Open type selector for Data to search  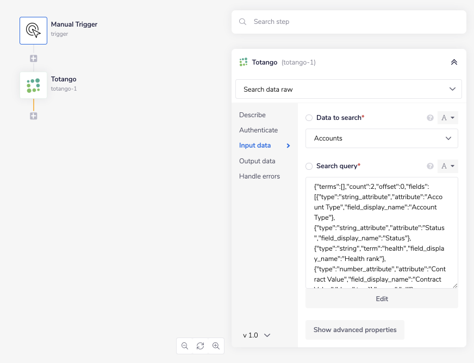pyautogui.click(x=447, y=118)
